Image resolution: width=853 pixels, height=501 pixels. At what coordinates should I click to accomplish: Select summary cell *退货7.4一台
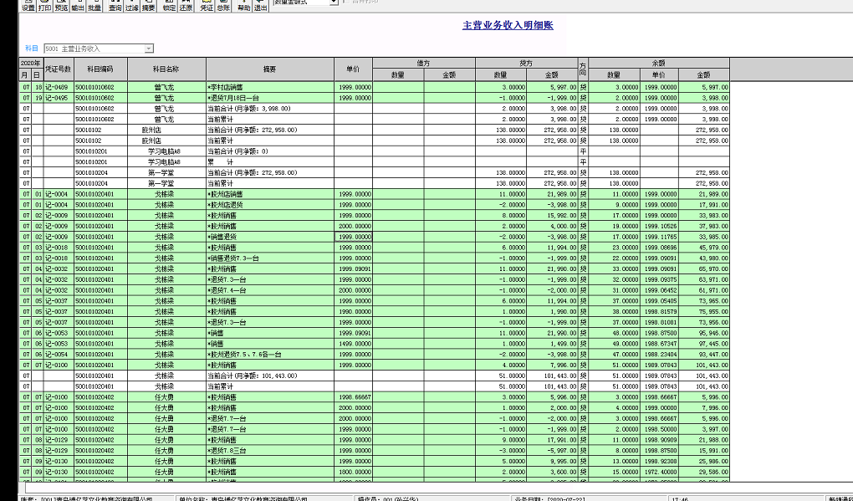click(x=270, y=290)
